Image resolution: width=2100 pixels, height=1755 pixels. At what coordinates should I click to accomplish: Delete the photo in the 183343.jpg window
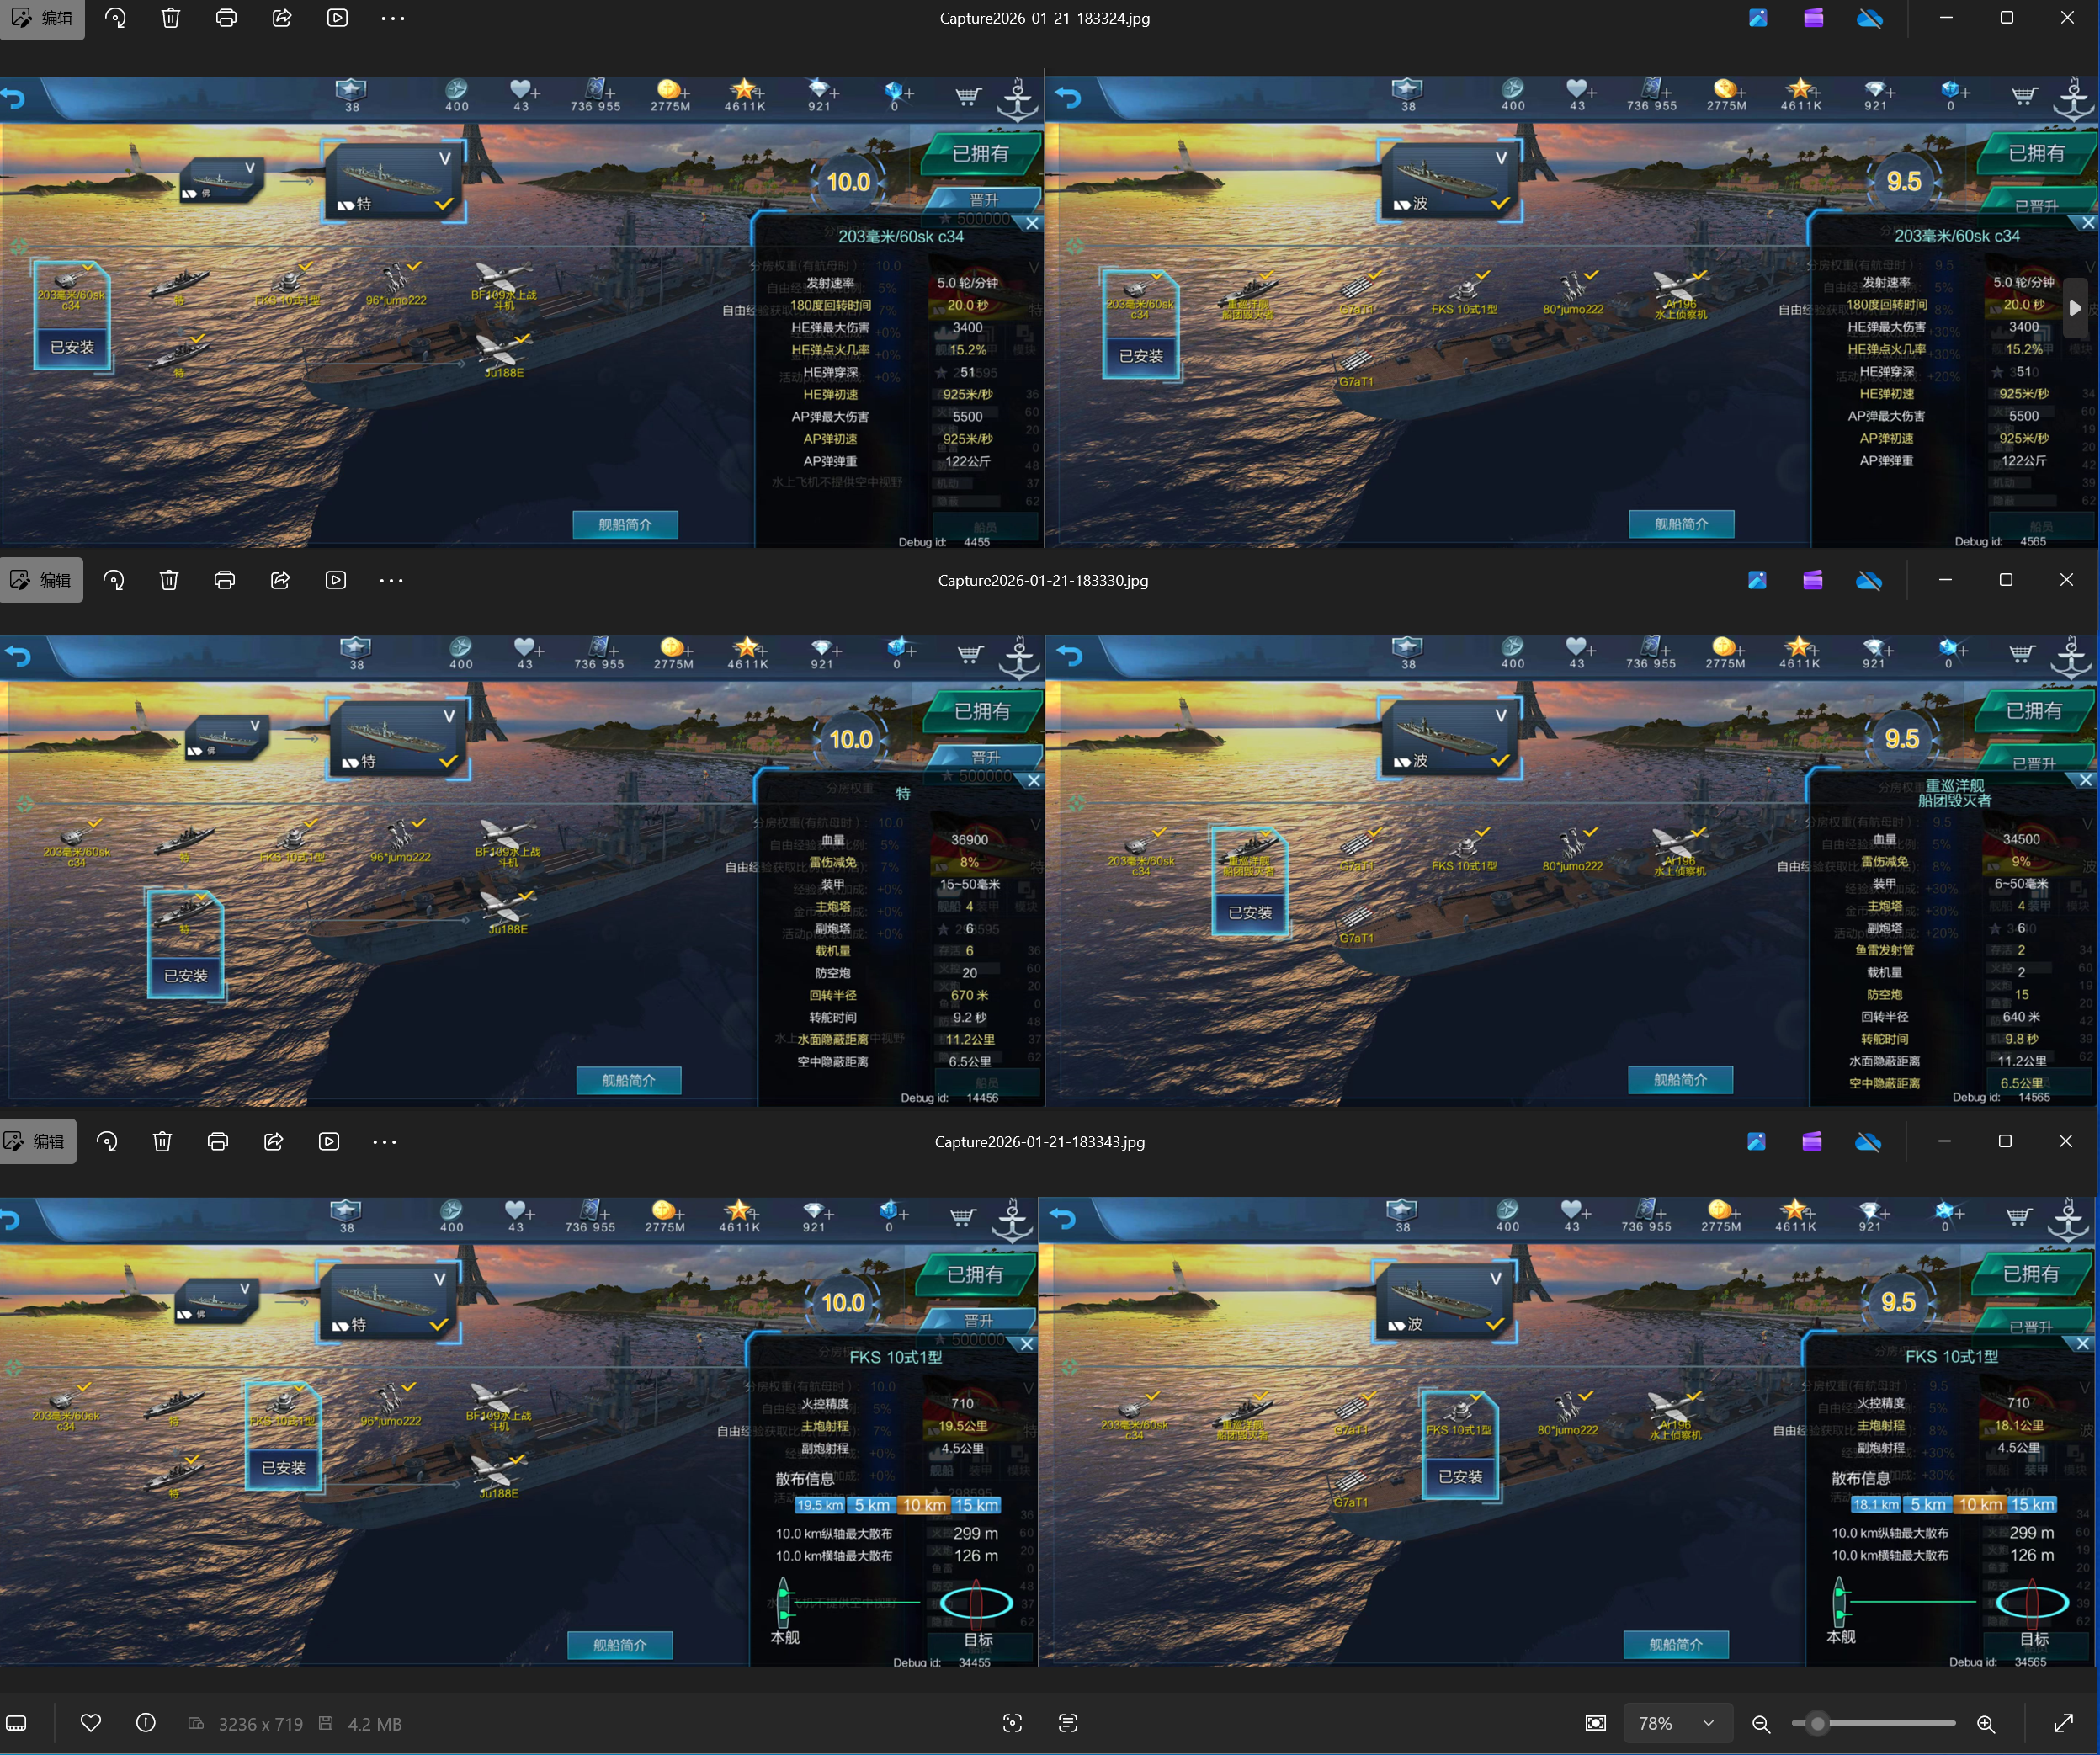point(162,1141)
